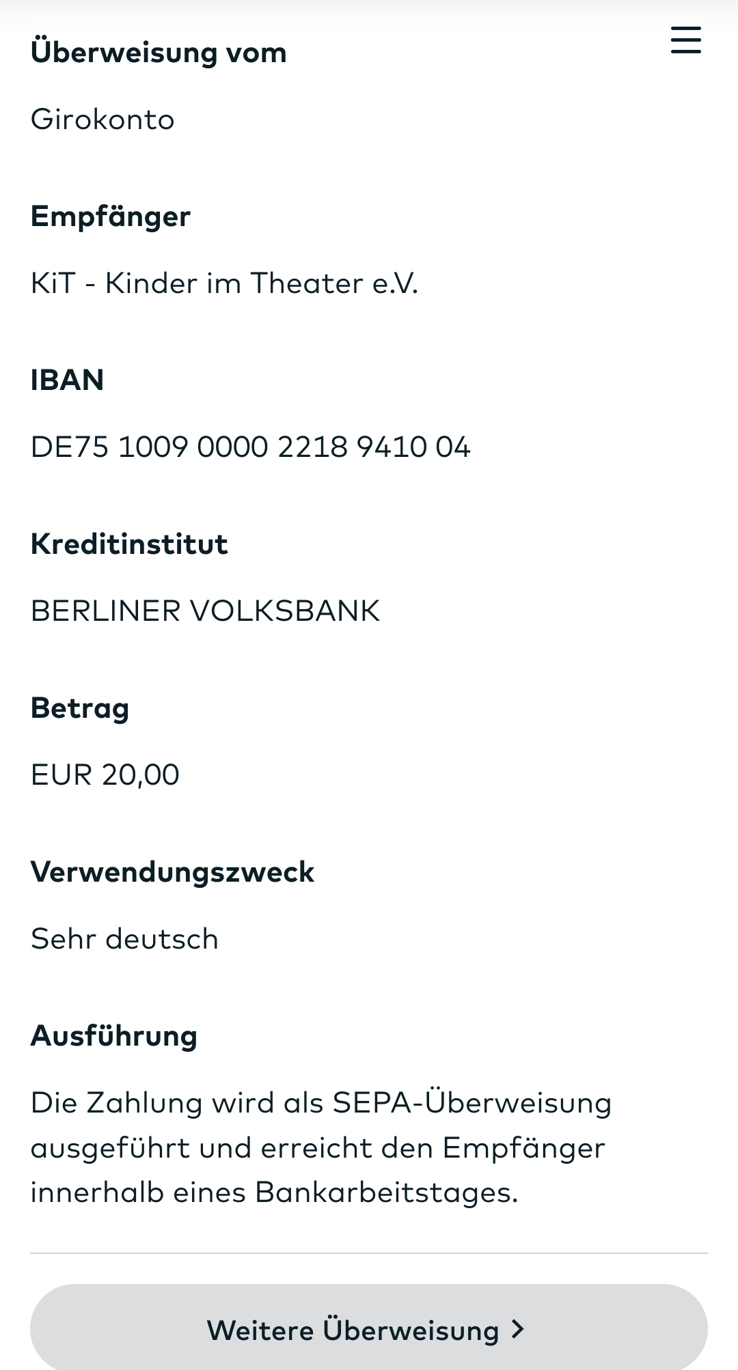
Task: Open the hamburger menu
Action: click(x=685, y=40)
